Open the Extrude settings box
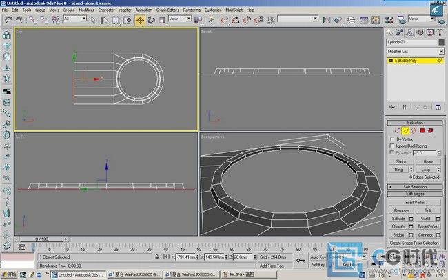This screenshot has width=448, height=280. coord(411,219)
